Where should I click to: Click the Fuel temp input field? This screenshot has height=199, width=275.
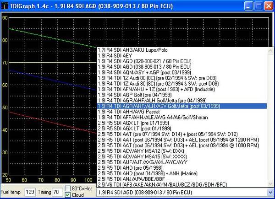(x=30, y=192)
